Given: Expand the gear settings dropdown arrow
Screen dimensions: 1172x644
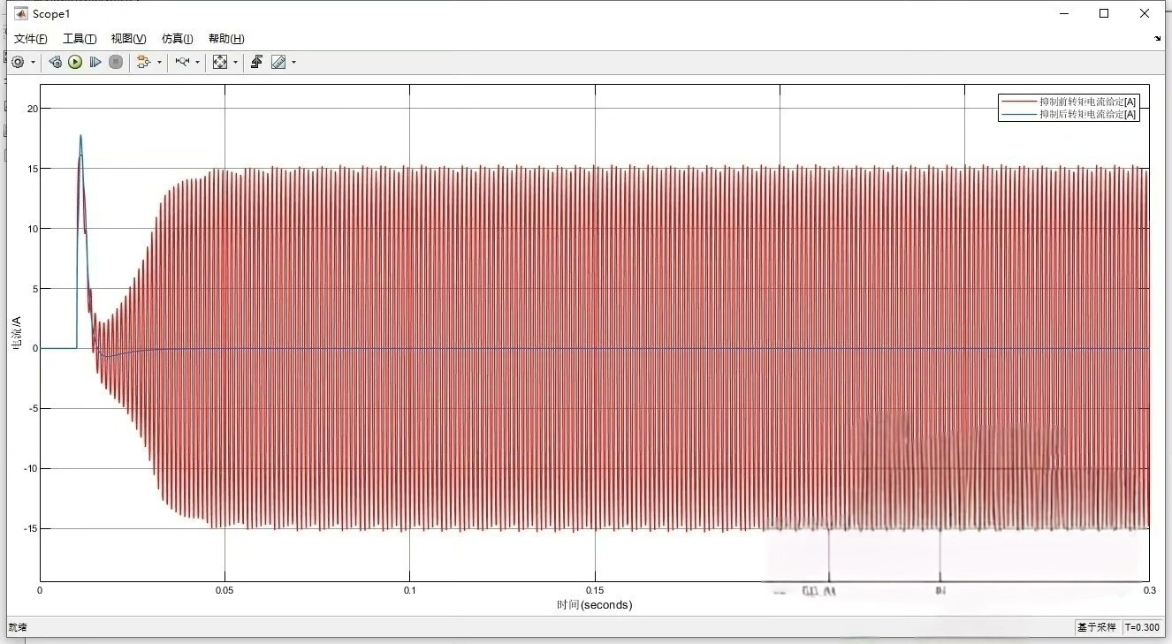Looking at the screenshot, I should tap(34, 62).
